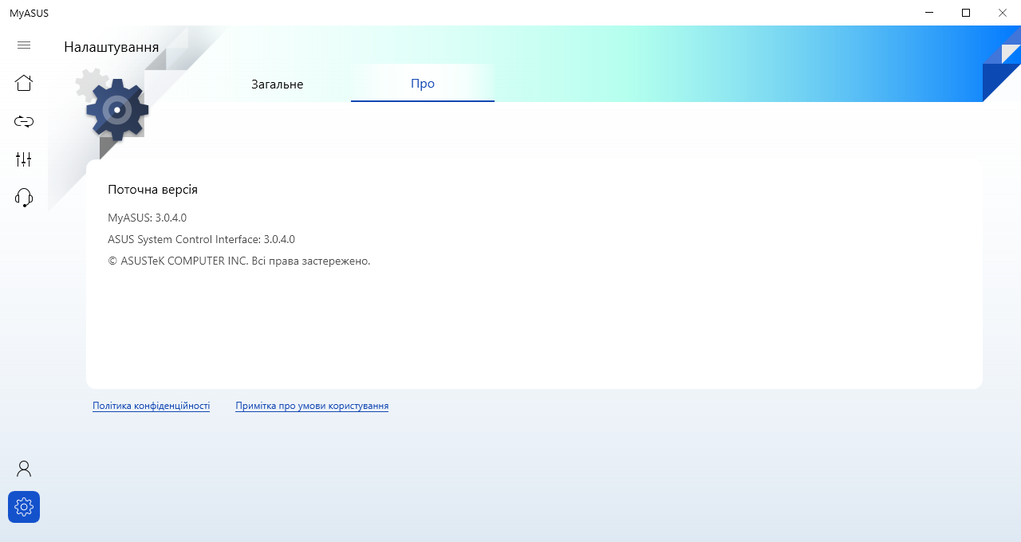The image size is (1021, 542).
Task: Click the MyASUS: 3.0.4.0 version text
Action: click(148, 218)
